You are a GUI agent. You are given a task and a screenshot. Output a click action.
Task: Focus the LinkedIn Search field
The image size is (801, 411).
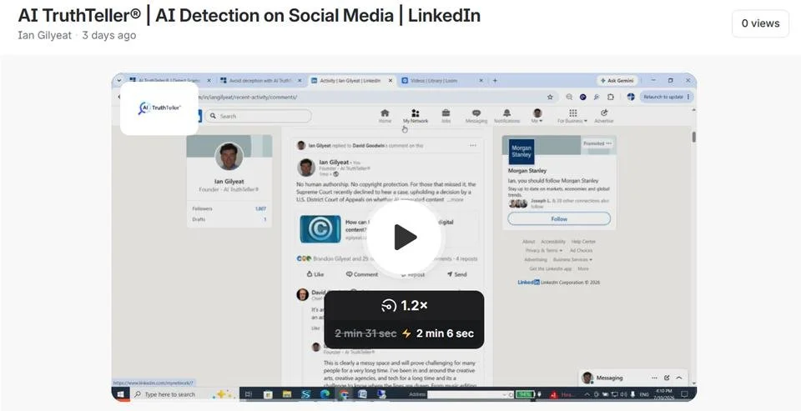(259, 116)
